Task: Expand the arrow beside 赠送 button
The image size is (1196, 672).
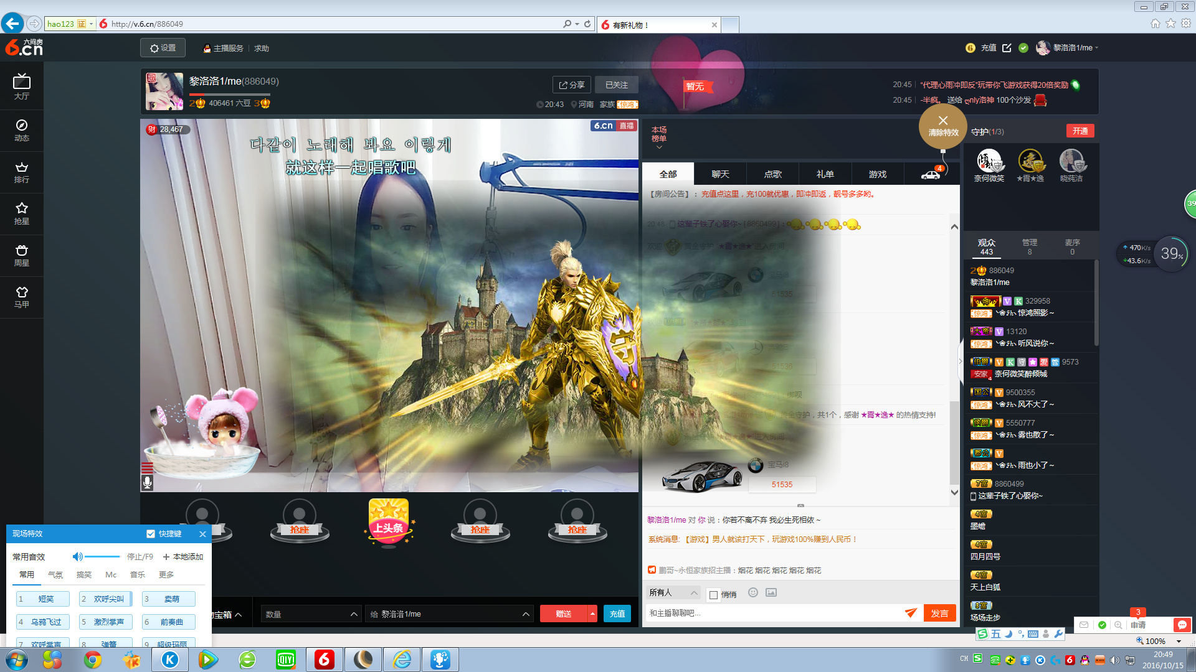Action: 592,614
